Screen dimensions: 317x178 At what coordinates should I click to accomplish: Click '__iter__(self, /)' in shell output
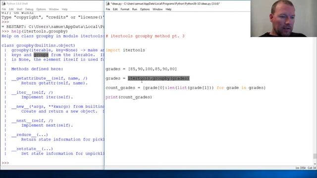coord(32,92)
